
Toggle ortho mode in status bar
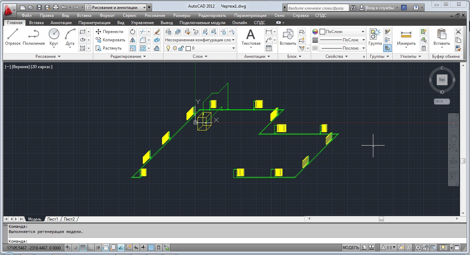point(90,247)
